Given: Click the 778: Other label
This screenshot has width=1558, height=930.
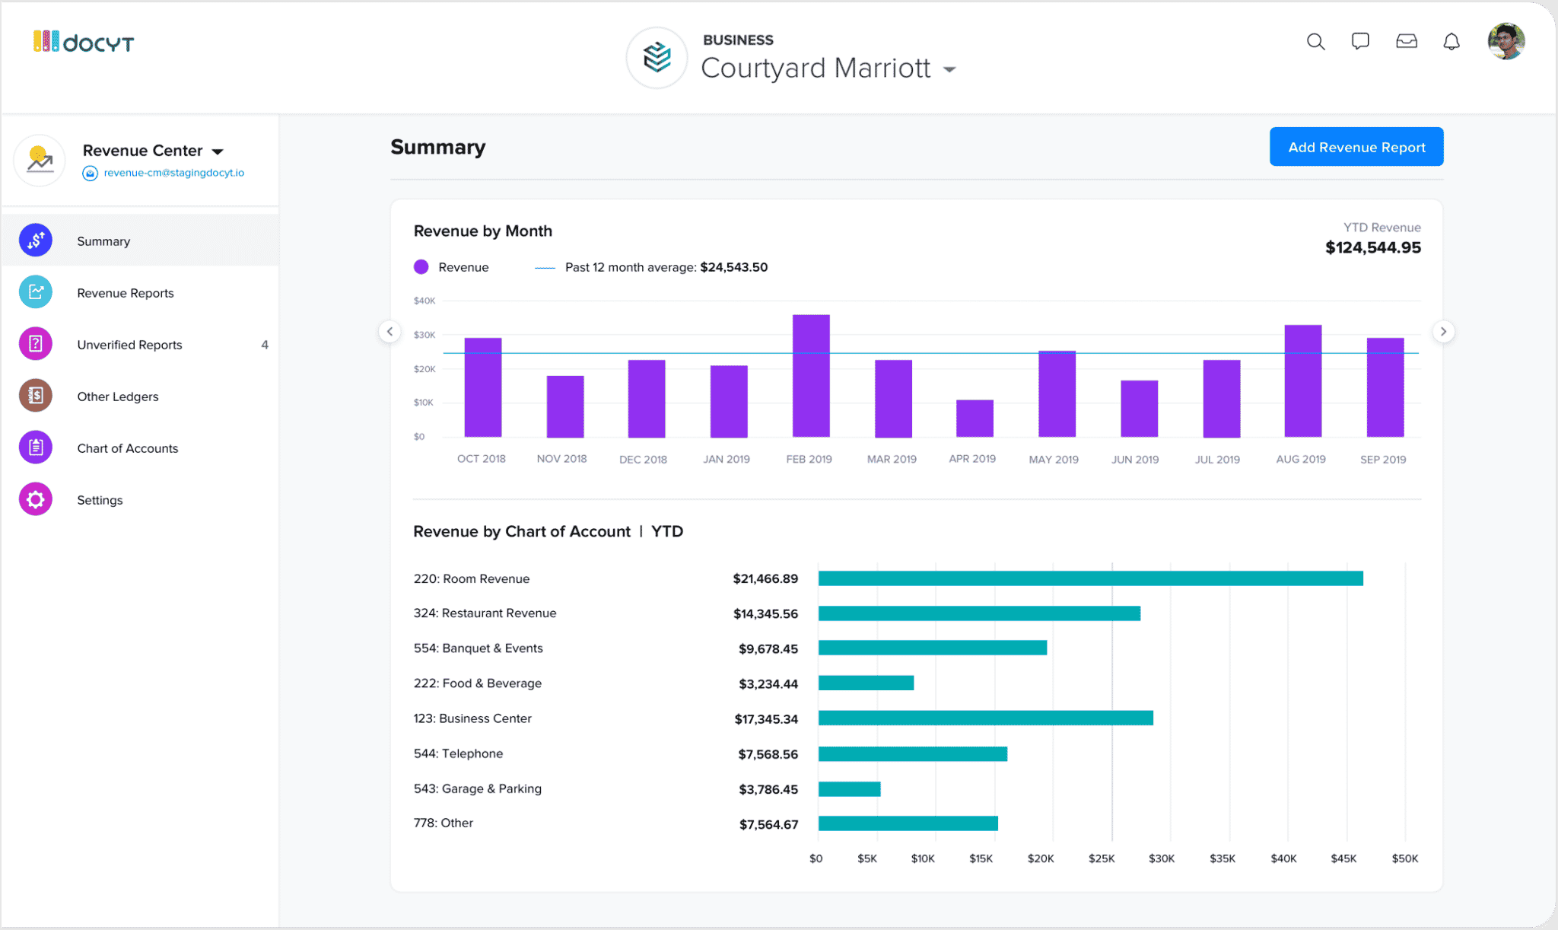Looking at the screenshot, I should click(x=443, y=823).
